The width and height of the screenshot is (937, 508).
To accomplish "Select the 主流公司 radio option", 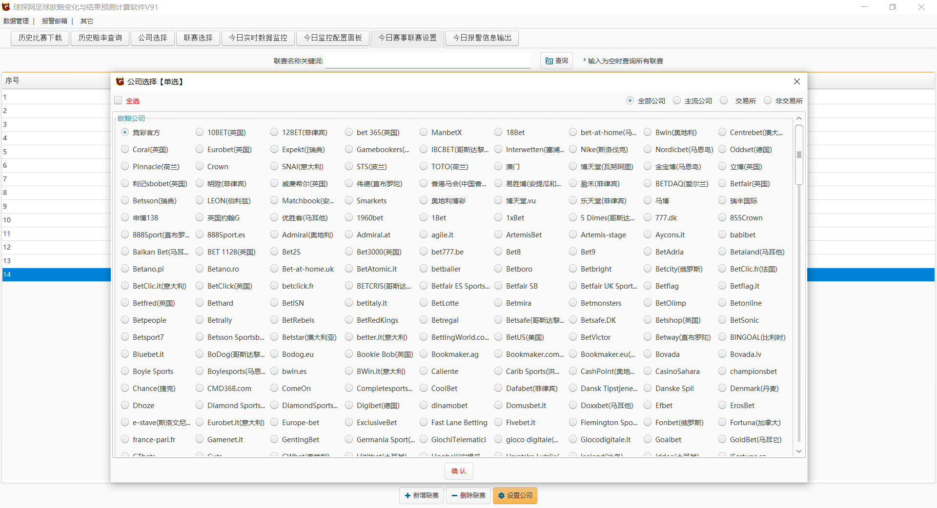I will coord(677,100).
